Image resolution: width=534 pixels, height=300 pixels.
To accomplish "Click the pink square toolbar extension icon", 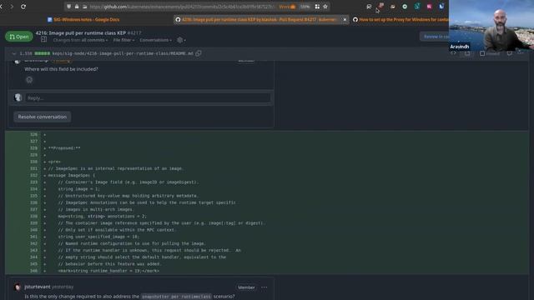I will point(430,7).
